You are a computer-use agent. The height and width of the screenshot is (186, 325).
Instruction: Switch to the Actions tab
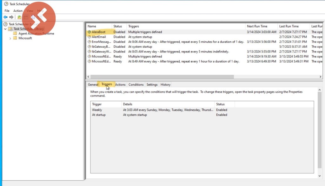pyautogui.click(x=120, y=84)
